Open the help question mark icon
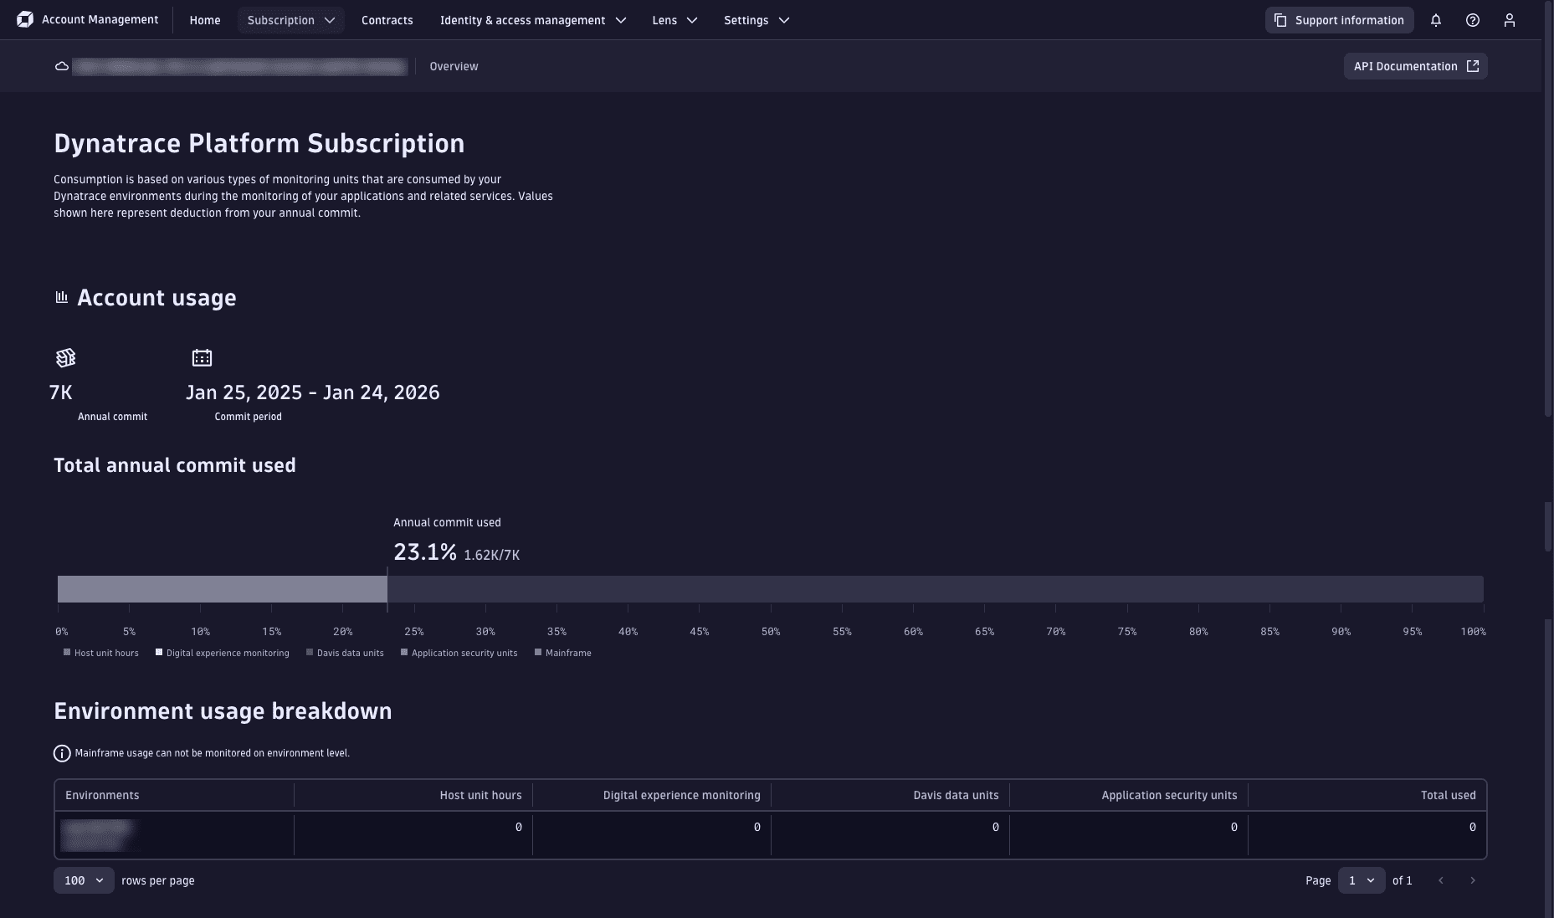 [1474, 19]
